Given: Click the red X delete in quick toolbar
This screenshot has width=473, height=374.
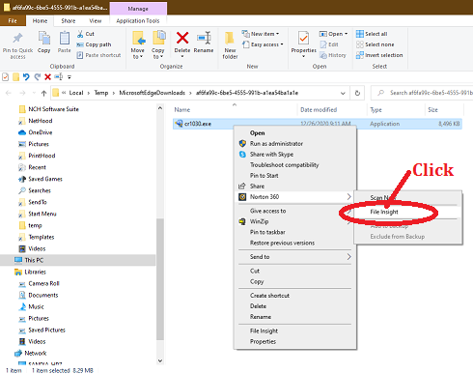Looking at the screenshot, I should (48, 76).
